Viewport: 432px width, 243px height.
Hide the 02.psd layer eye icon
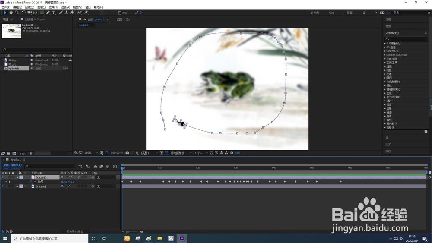[3, 177]
